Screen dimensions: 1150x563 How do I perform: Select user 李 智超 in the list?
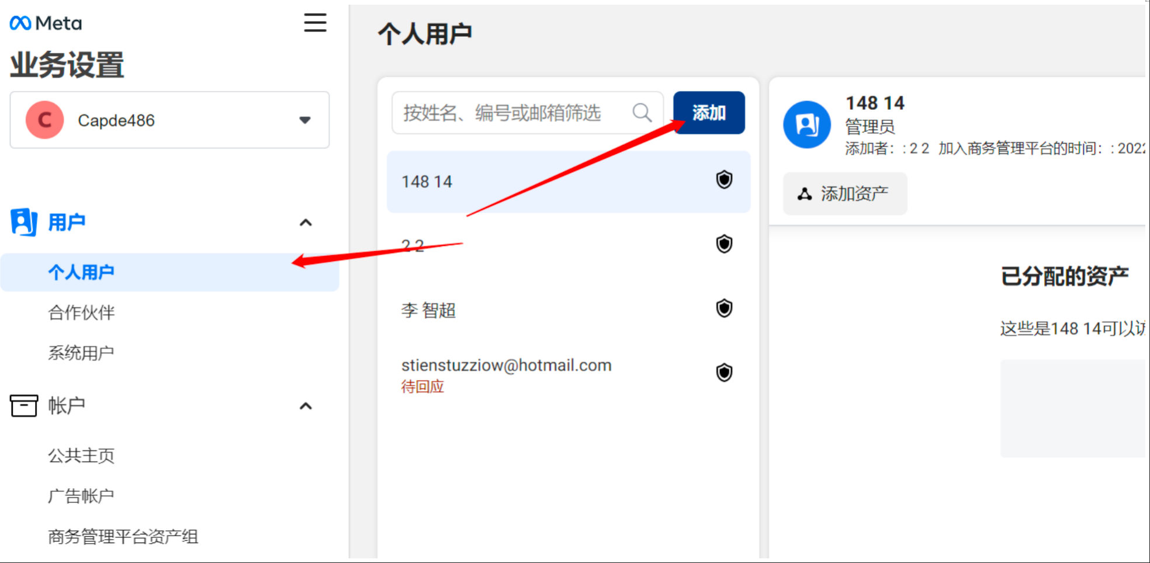[428, 310]
